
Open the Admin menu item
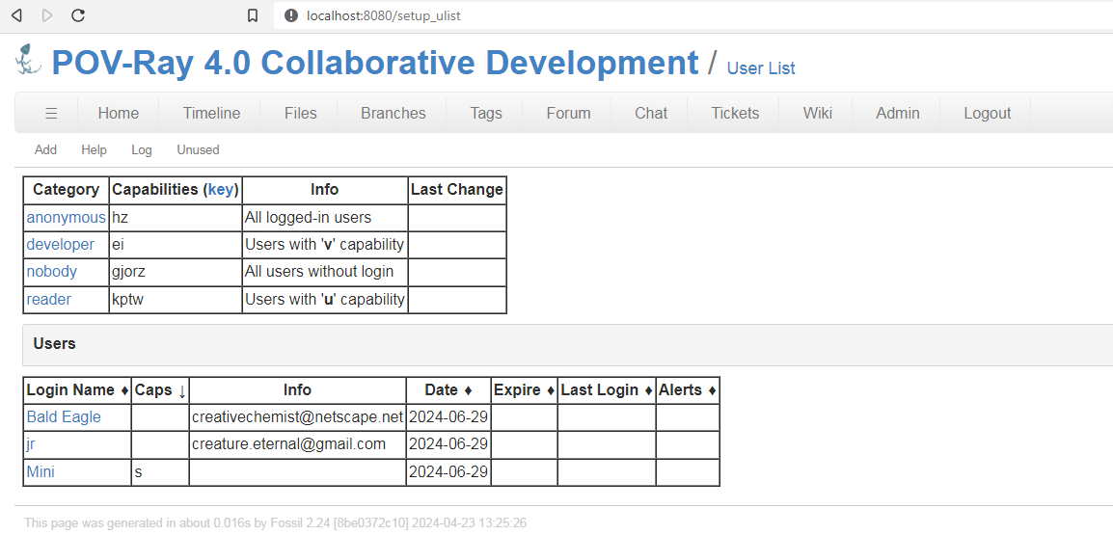(x=897, y=113)
